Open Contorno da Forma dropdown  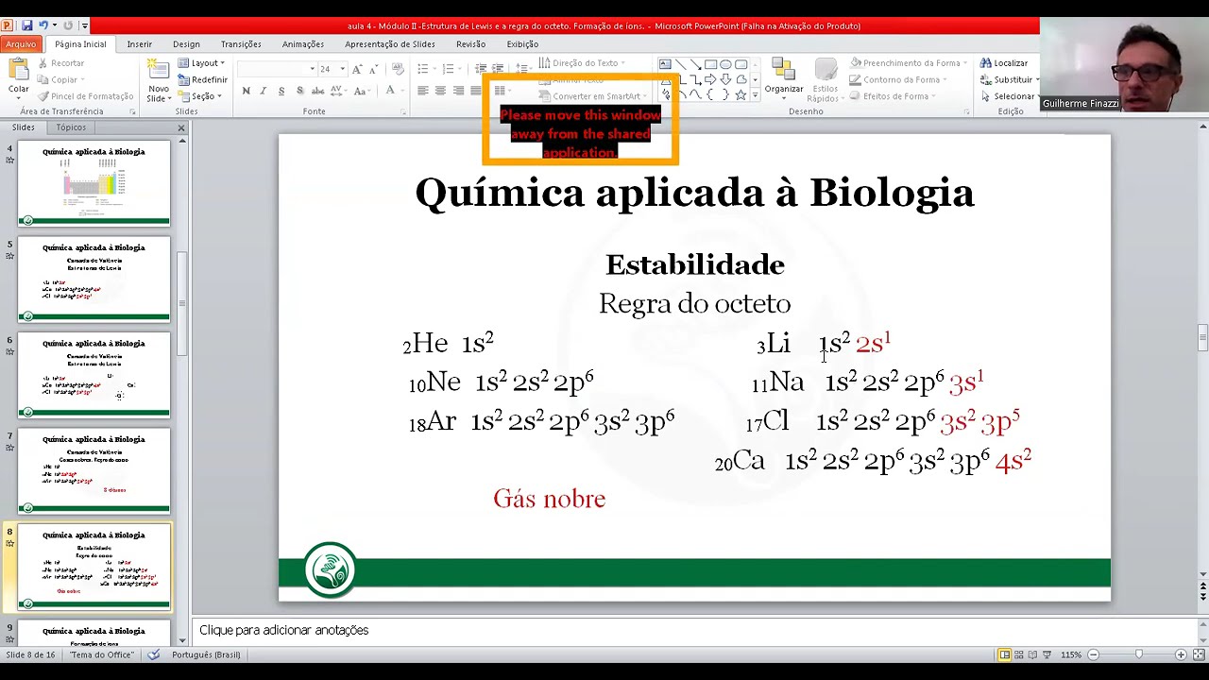click(x=897, y=80)
